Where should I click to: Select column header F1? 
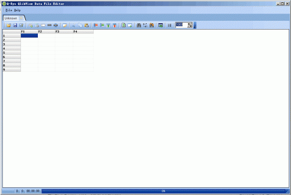click(x=29, y=32)
